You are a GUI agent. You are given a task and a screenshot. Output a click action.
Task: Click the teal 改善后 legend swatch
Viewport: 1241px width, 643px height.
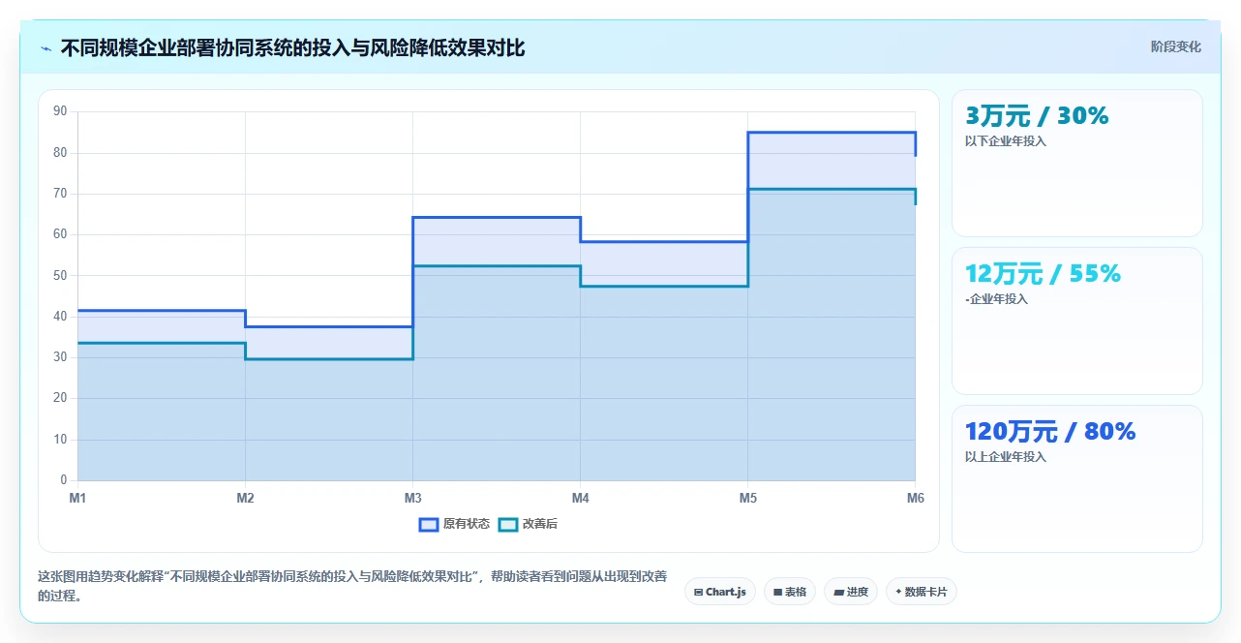click(x=508, y=525)
